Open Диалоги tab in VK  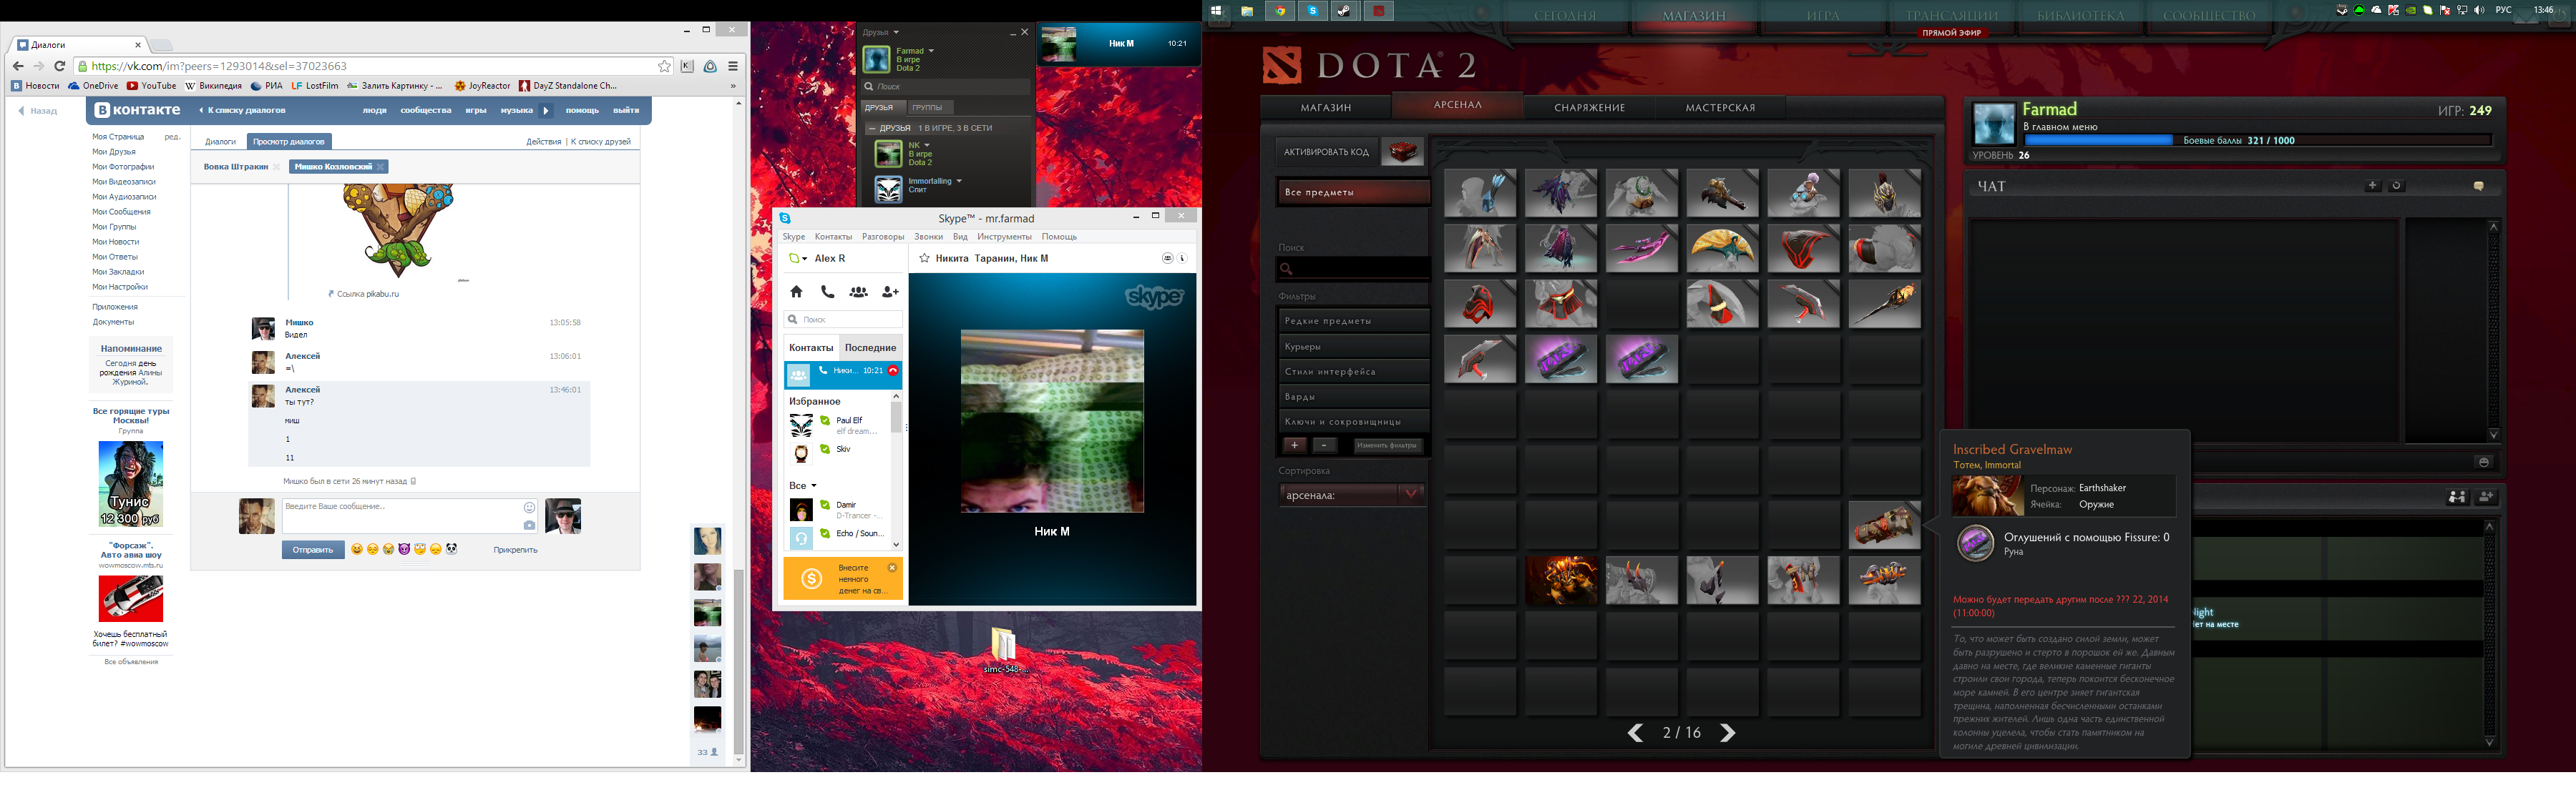point(220,141)
